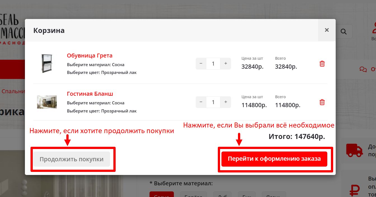376x197 pixels.
Task: Delete Гостиная Бланш from cart
Action: pos(322,102)
